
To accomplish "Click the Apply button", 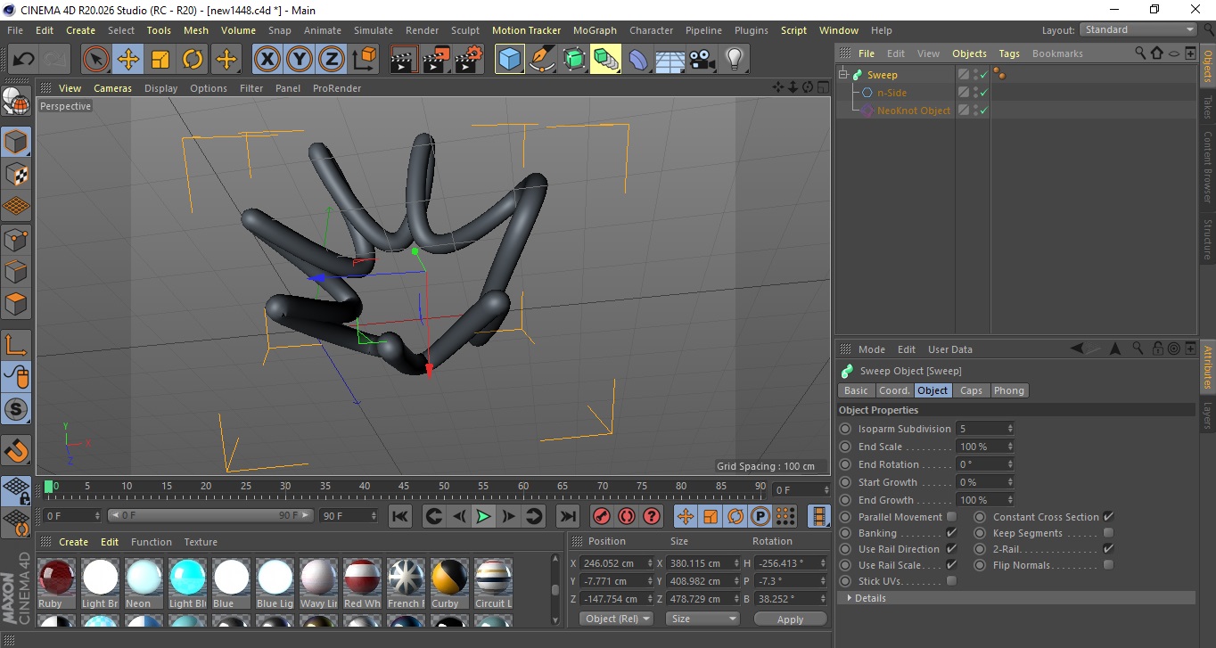I will click(x=790, y=619).
